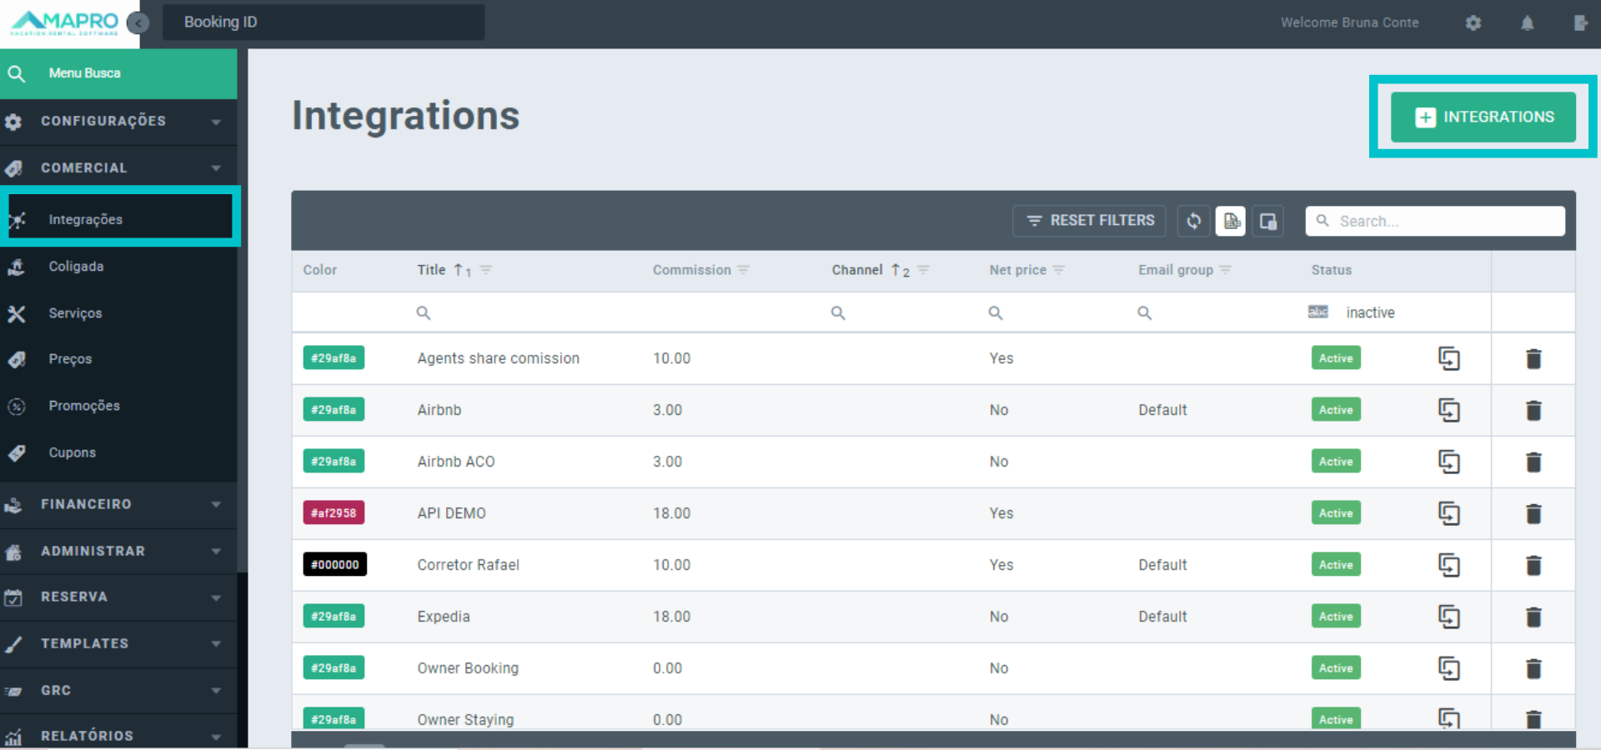The width and height of the screenshot is (1601, 750).
Task: Open the notifications bell
Action: 1527,23
